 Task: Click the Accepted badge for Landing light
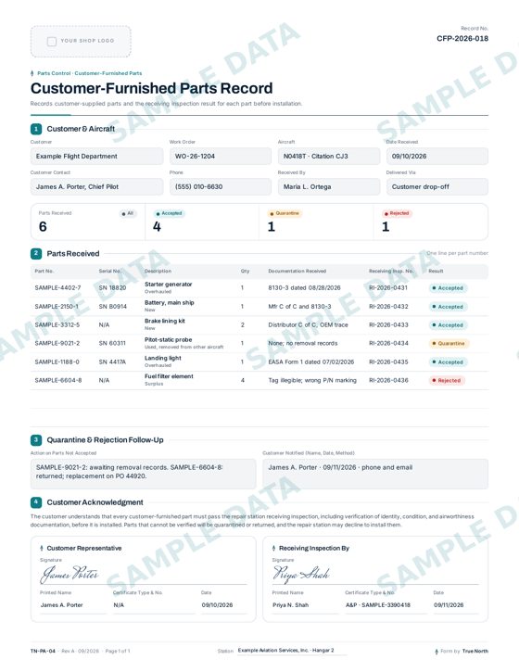coord(448,362)
